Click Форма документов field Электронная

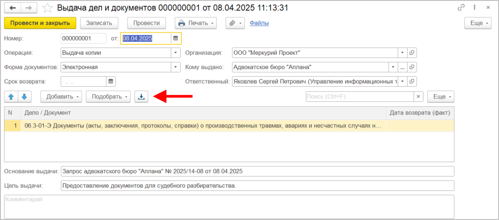pos(116,67)
